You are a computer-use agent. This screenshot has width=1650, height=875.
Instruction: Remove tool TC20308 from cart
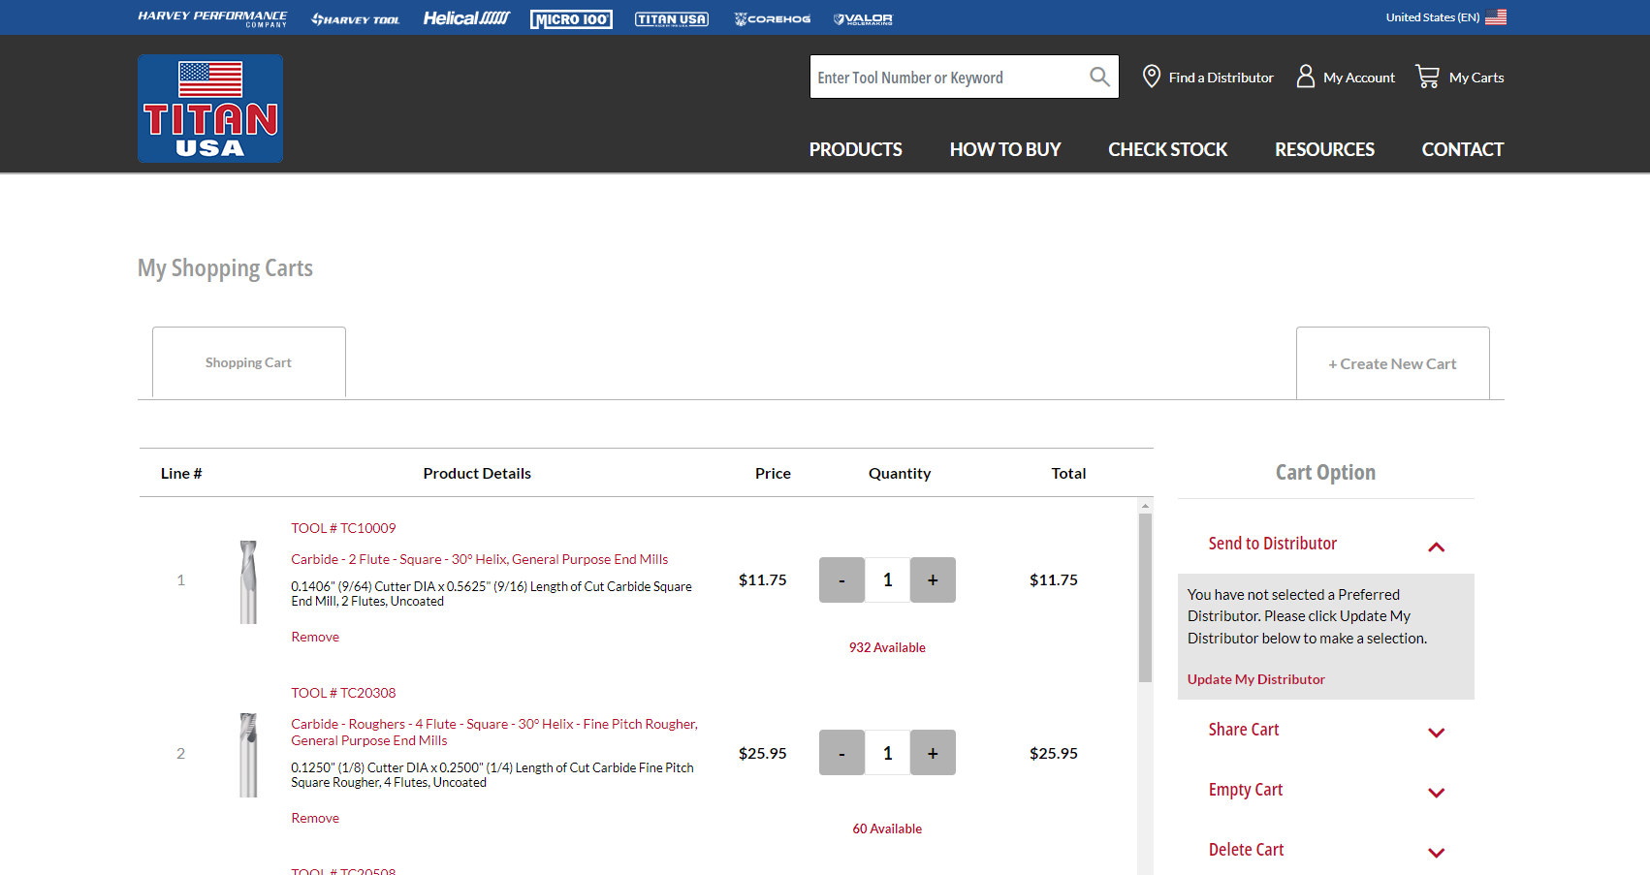(314, 817)
